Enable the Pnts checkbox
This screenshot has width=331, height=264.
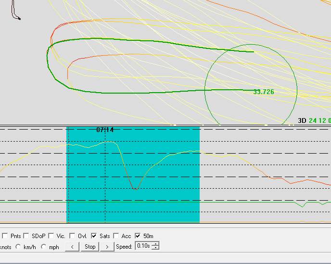click(x=5, y=236)
